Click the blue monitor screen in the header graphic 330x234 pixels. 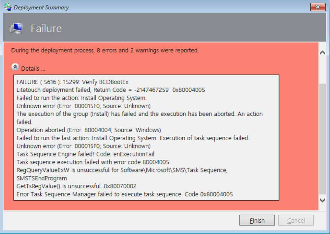[x=18, y=27]
